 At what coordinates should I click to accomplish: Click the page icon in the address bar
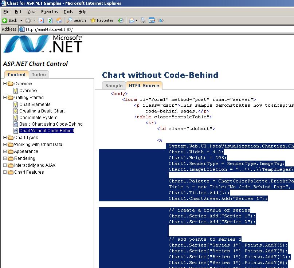click(x=22, y=29)
